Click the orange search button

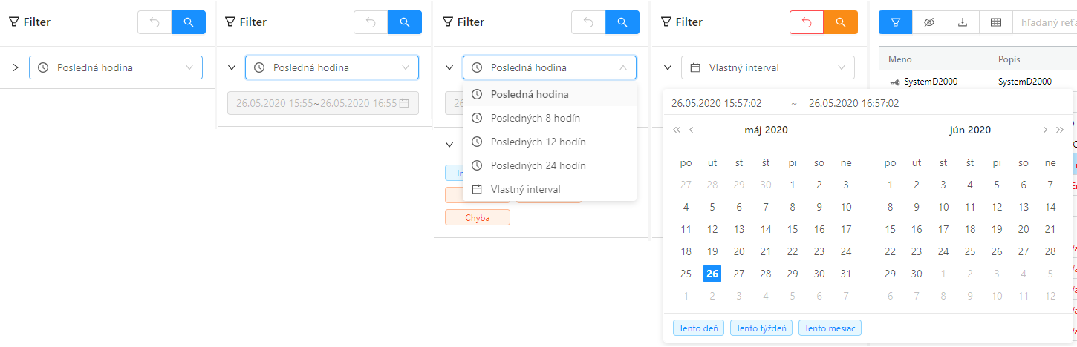(841, 22)
